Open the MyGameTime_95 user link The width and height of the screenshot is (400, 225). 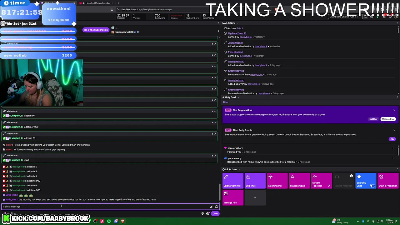coord(237,33)
